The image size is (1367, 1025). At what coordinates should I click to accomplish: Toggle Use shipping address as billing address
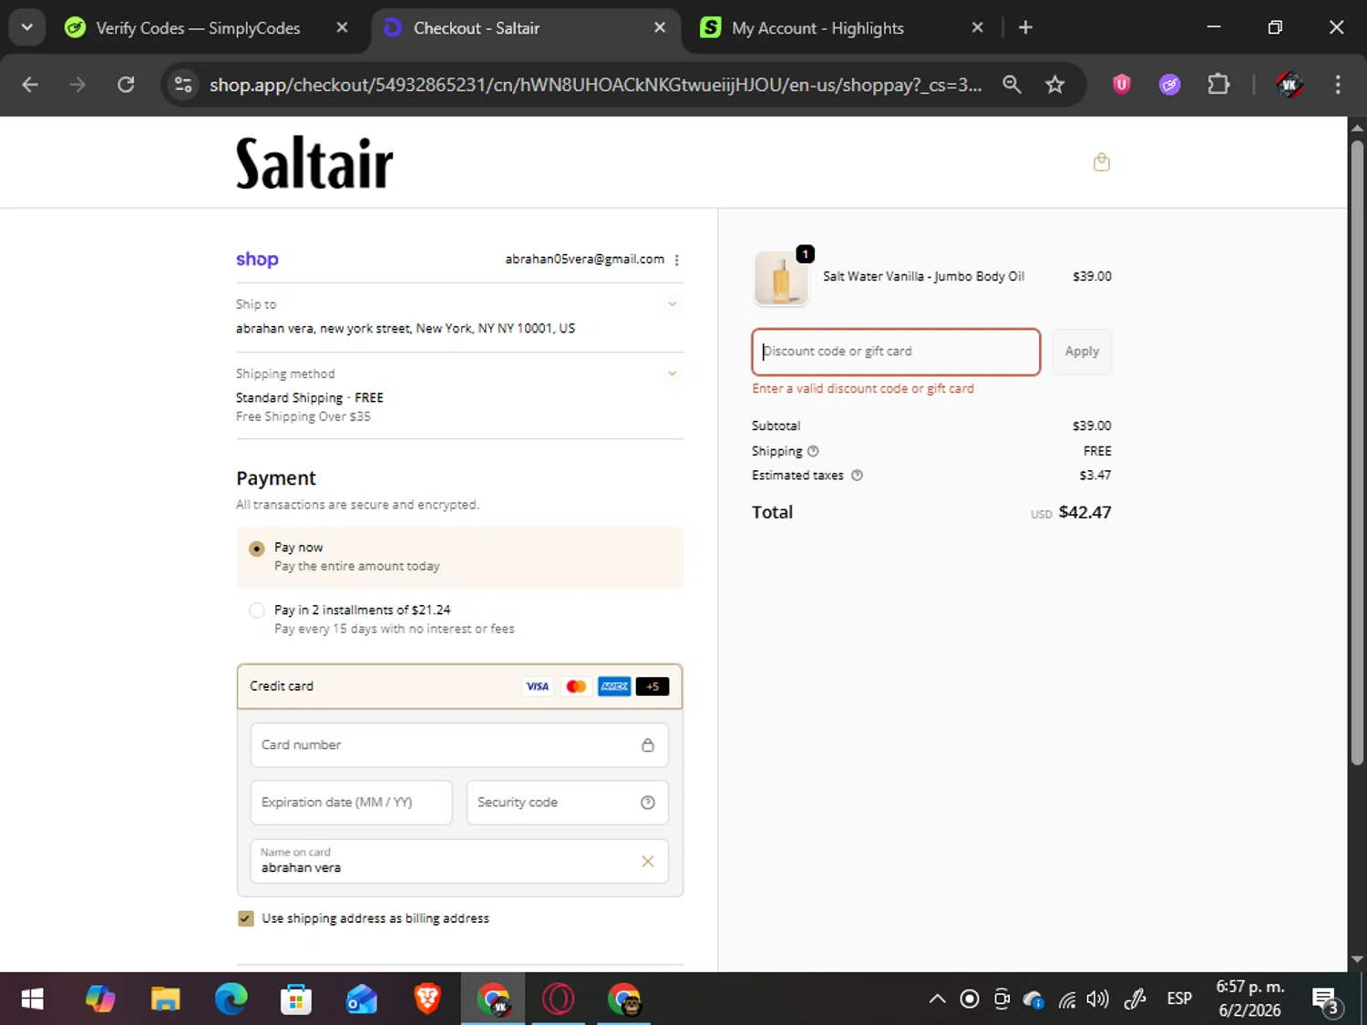(x=246, y=918)
